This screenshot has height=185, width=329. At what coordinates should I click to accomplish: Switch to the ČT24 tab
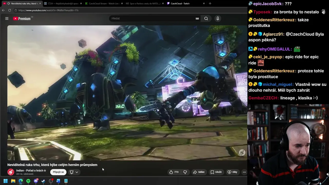click(x=63, y=4)
